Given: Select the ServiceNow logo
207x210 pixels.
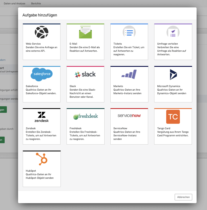Looking at the screenshot, I should pos(129,116).
